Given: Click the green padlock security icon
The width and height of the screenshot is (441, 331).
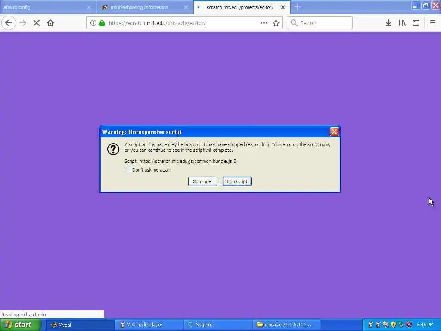Looking at the screenshot, I should click(102, 23).
